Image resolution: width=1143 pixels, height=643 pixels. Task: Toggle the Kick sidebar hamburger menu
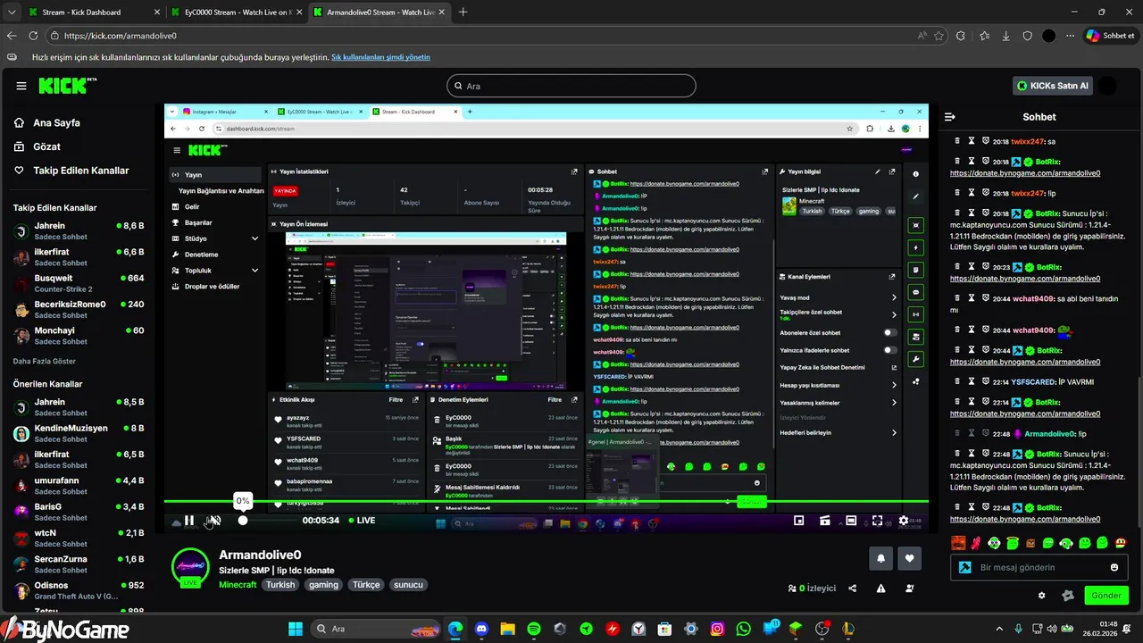click(x=21, y=86)
